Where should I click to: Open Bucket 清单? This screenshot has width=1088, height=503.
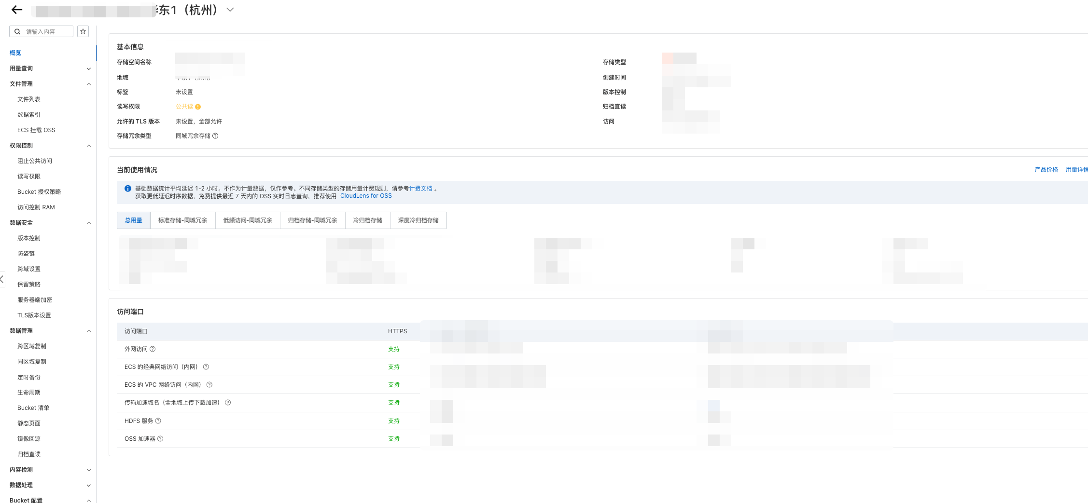pos(33,408)
